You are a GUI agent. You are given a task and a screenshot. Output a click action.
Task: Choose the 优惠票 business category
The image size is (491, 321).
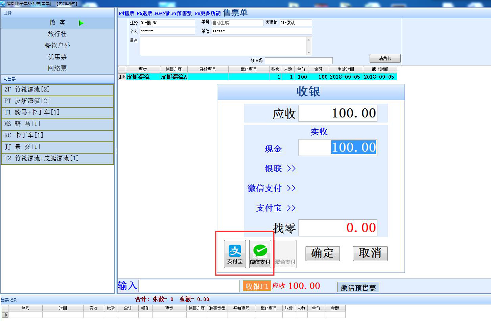click(x=57, y=57)
